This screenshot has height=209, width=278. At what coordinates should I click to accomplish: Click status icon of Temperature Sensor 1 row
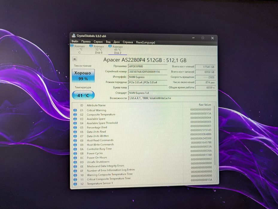tap(75, 184)
